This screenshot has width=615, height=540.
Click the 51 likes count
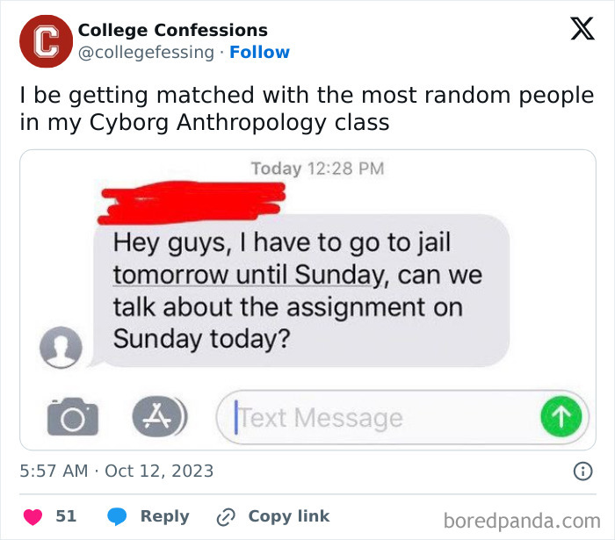(x=66, y=516)
